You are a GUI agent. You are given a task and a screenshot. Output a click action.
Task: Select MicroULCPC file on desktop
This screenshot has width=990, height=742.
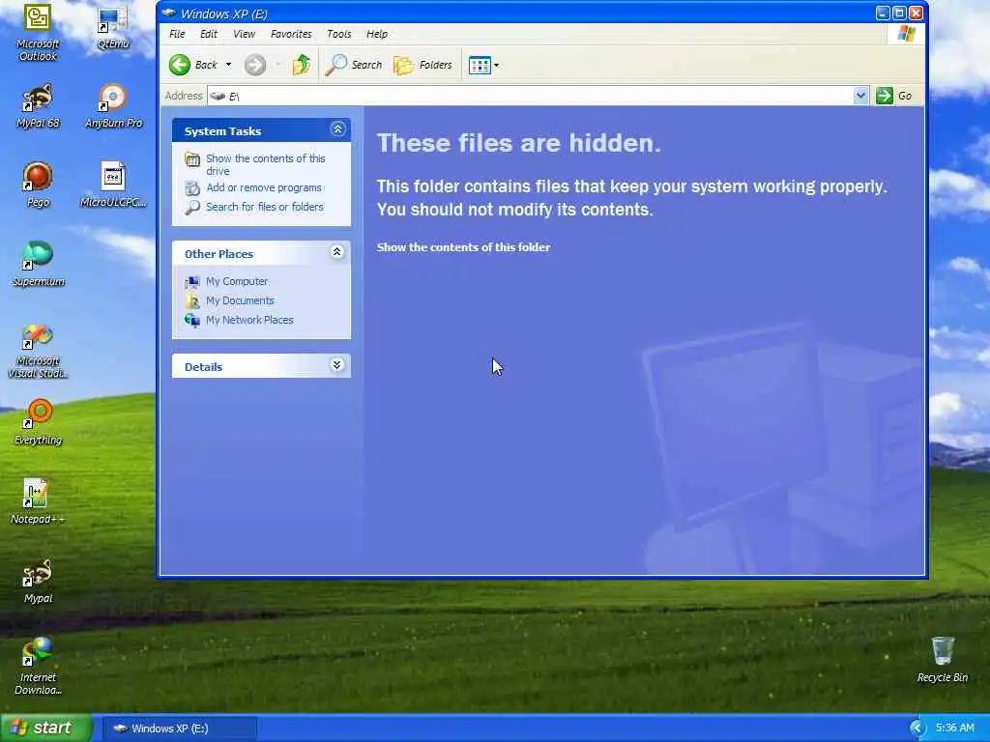coord(113,185)
